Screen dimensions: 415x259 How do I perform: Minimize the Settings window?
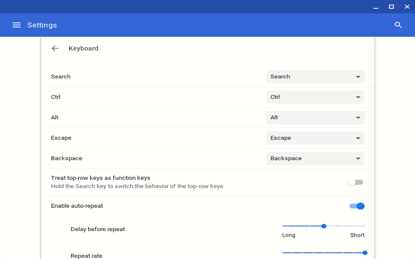(x=375, y=7)
